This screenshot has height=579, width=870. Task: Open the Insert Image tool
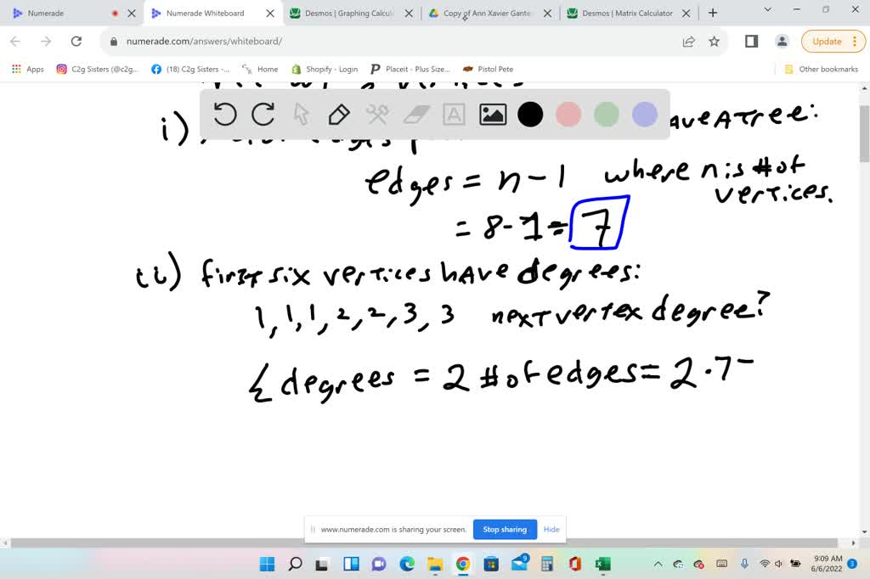(x=491, y=114)
